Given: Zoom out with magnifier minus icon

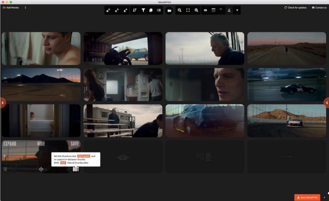Looking at the screenshot, I should click(180, 10).
